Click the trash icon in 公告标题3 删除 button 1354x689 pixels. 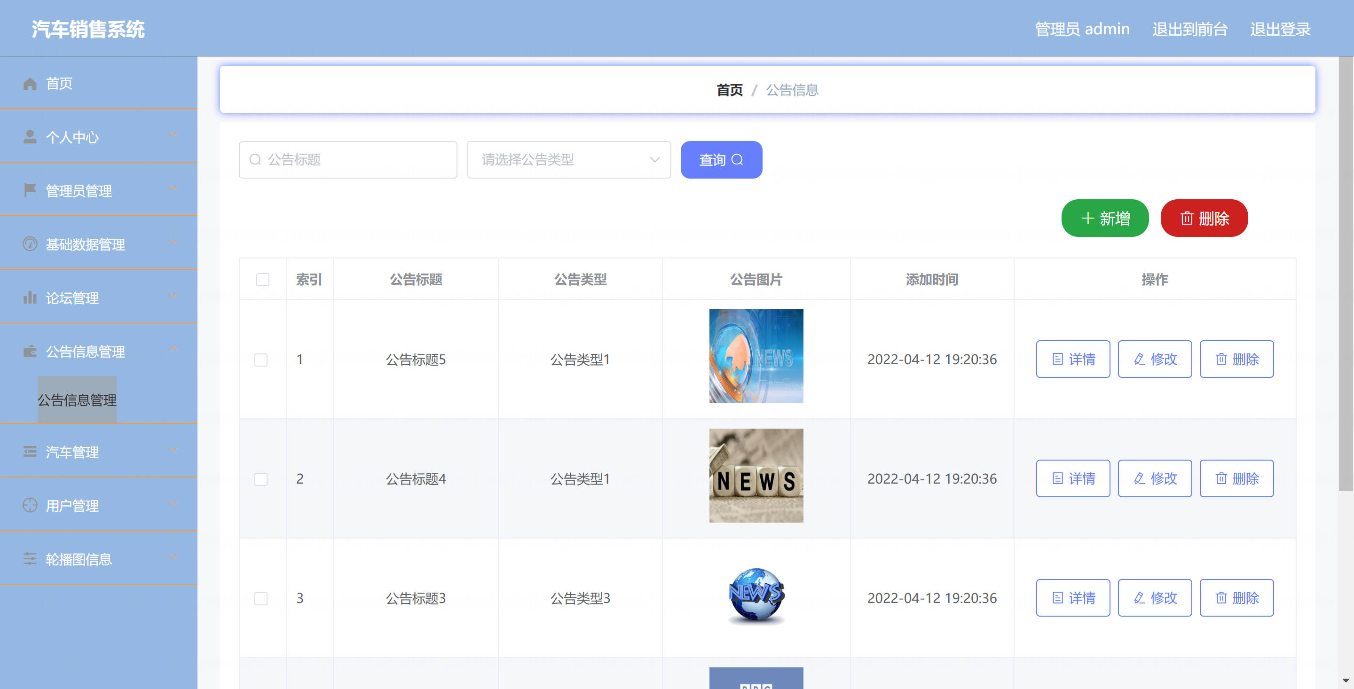click(1221, 598)
